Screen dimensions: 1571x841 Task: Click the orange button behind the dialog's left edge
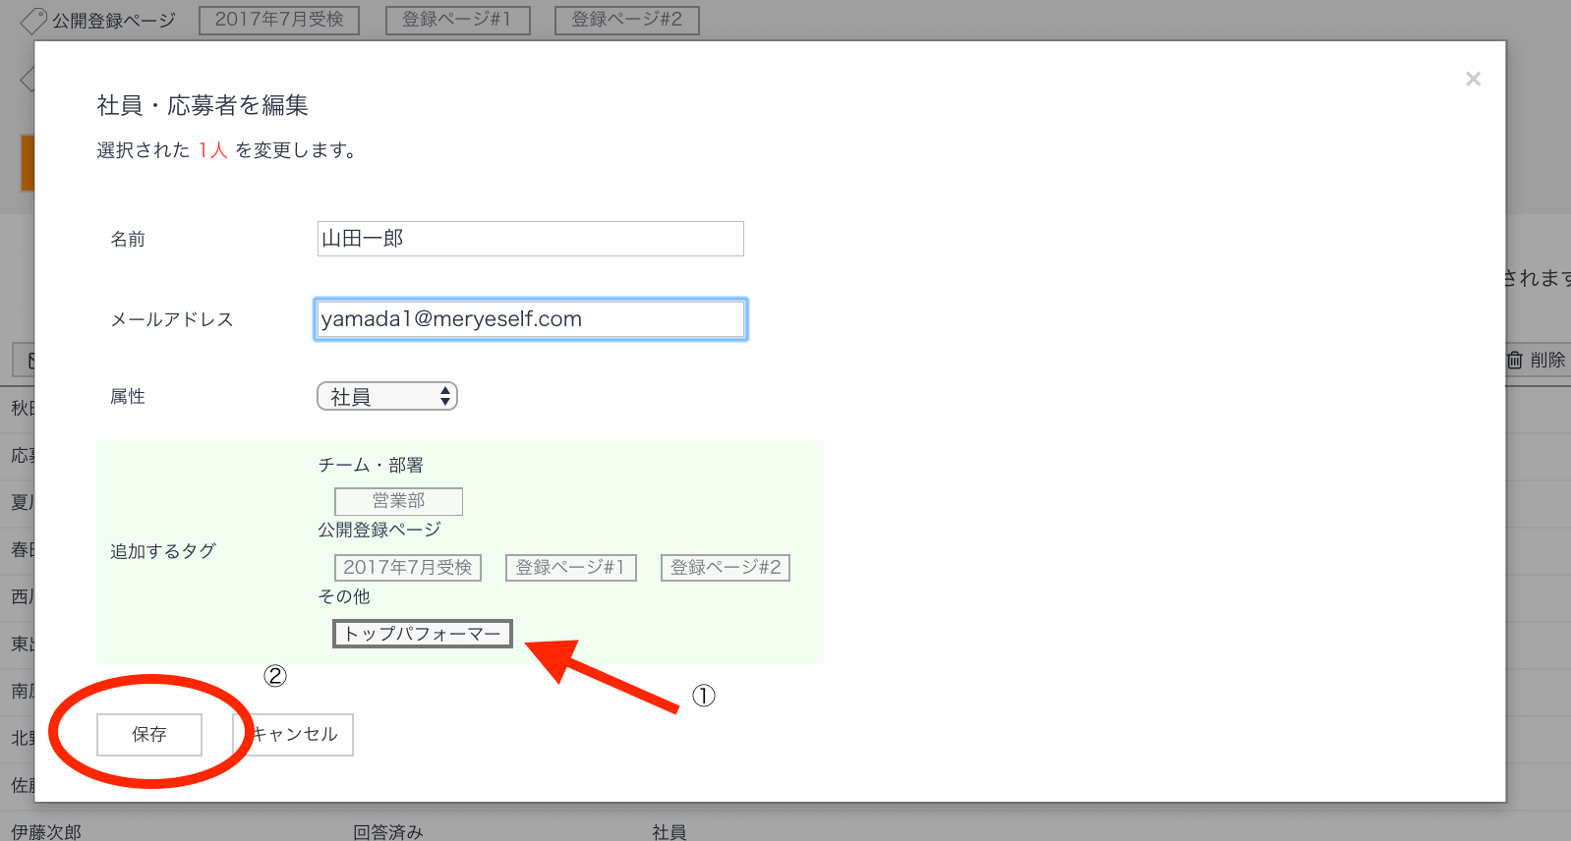pyautogui.click(x=28, y=162)
